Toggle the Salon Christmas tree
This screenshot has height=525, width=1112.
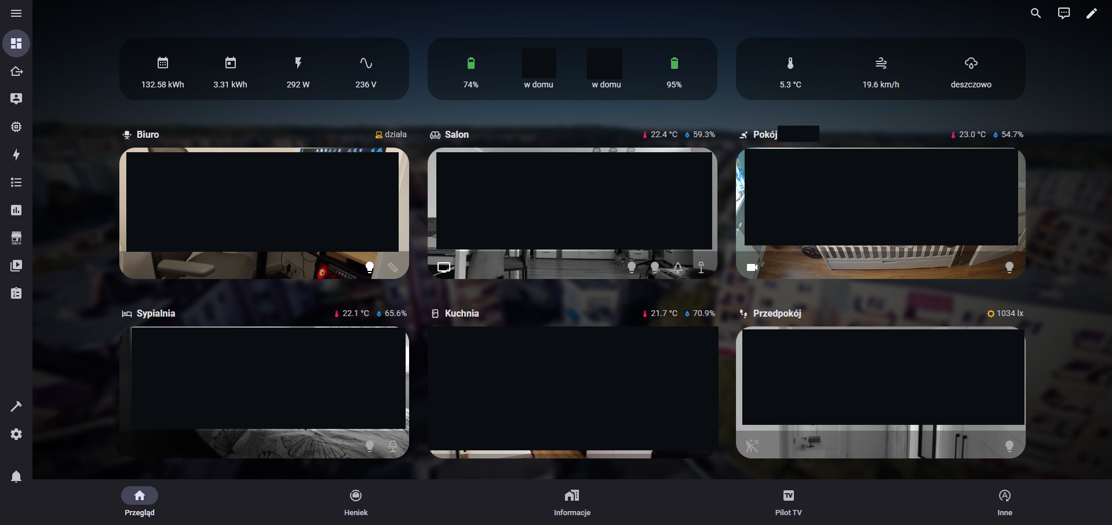pos(678,267)
